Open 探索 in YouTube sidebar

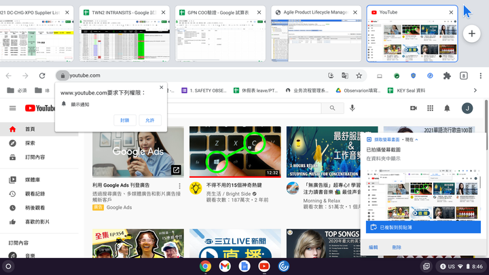(39, 143)
